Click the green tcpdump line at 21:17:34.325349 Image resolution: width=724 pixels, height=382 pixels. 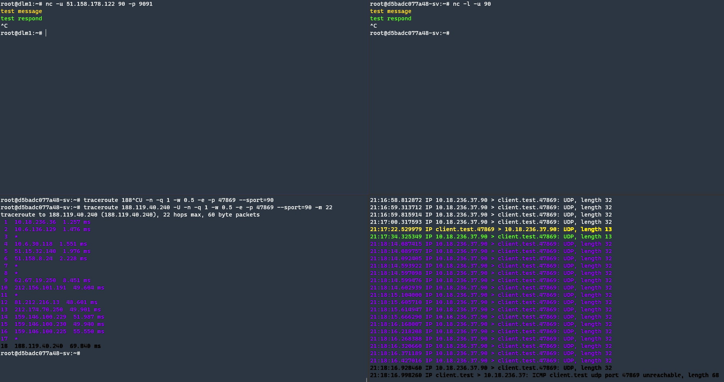(x=491, y=236)
